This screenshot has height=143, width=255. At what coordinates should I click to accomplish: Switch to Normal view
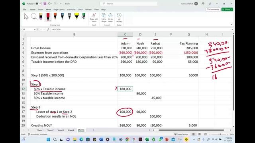tap(193, 134)
